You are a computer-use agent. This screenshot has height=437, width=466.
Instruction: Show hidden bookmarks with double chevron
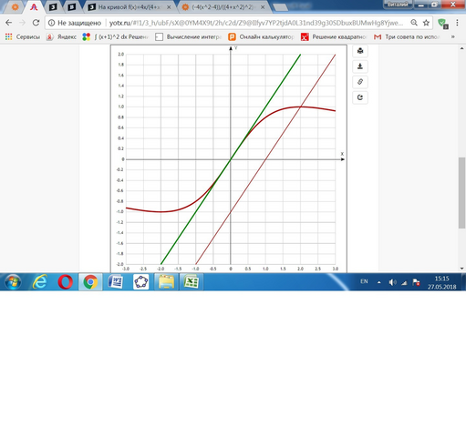point(453,36)
